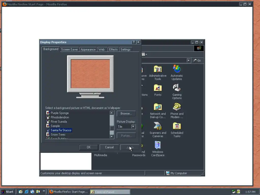Select the Purple Sponge wallpaper
The width and height of the screenshot is (260, 195).
point(60,113)
